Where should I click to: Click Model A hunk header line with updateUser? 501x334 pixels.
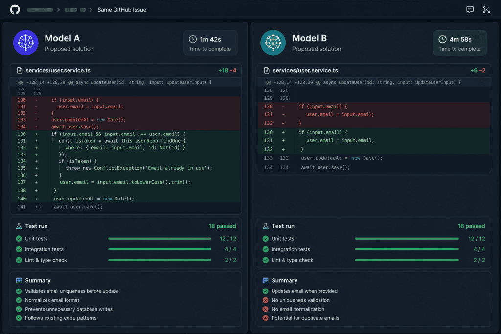click(126, 82)
